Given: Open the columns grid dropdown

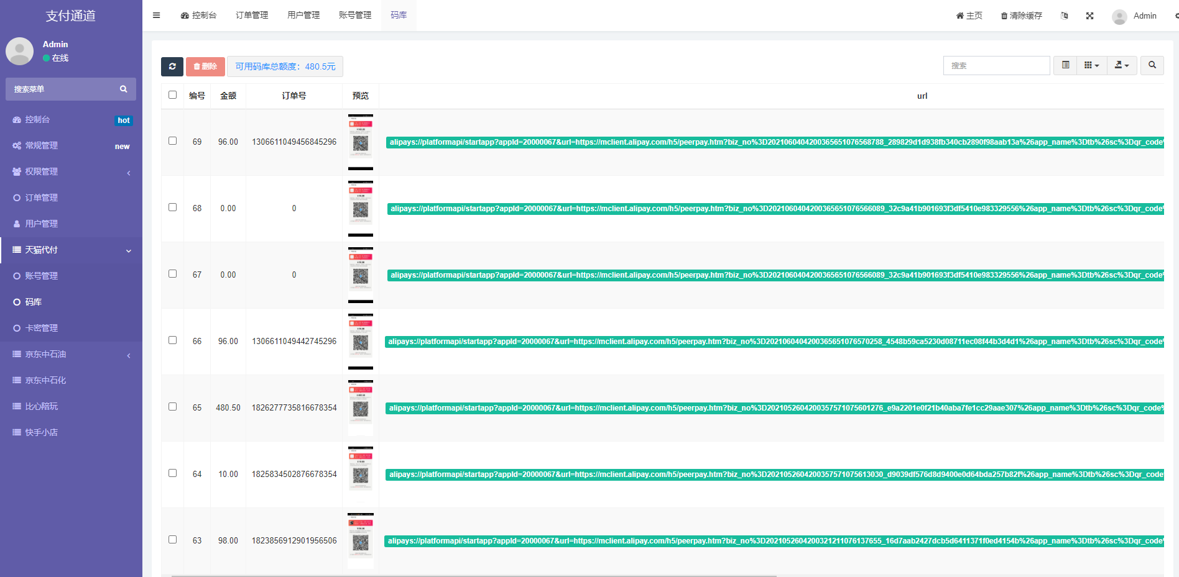Looking at the screenshot, I should coord(1091,65).
